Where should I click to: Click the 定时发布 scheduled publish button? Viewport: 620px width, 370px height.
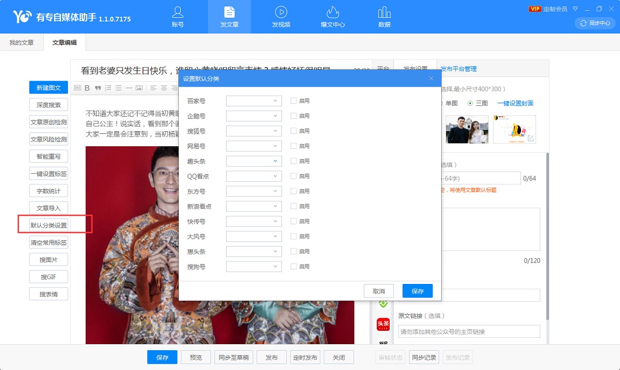click(x=305, y=357)
